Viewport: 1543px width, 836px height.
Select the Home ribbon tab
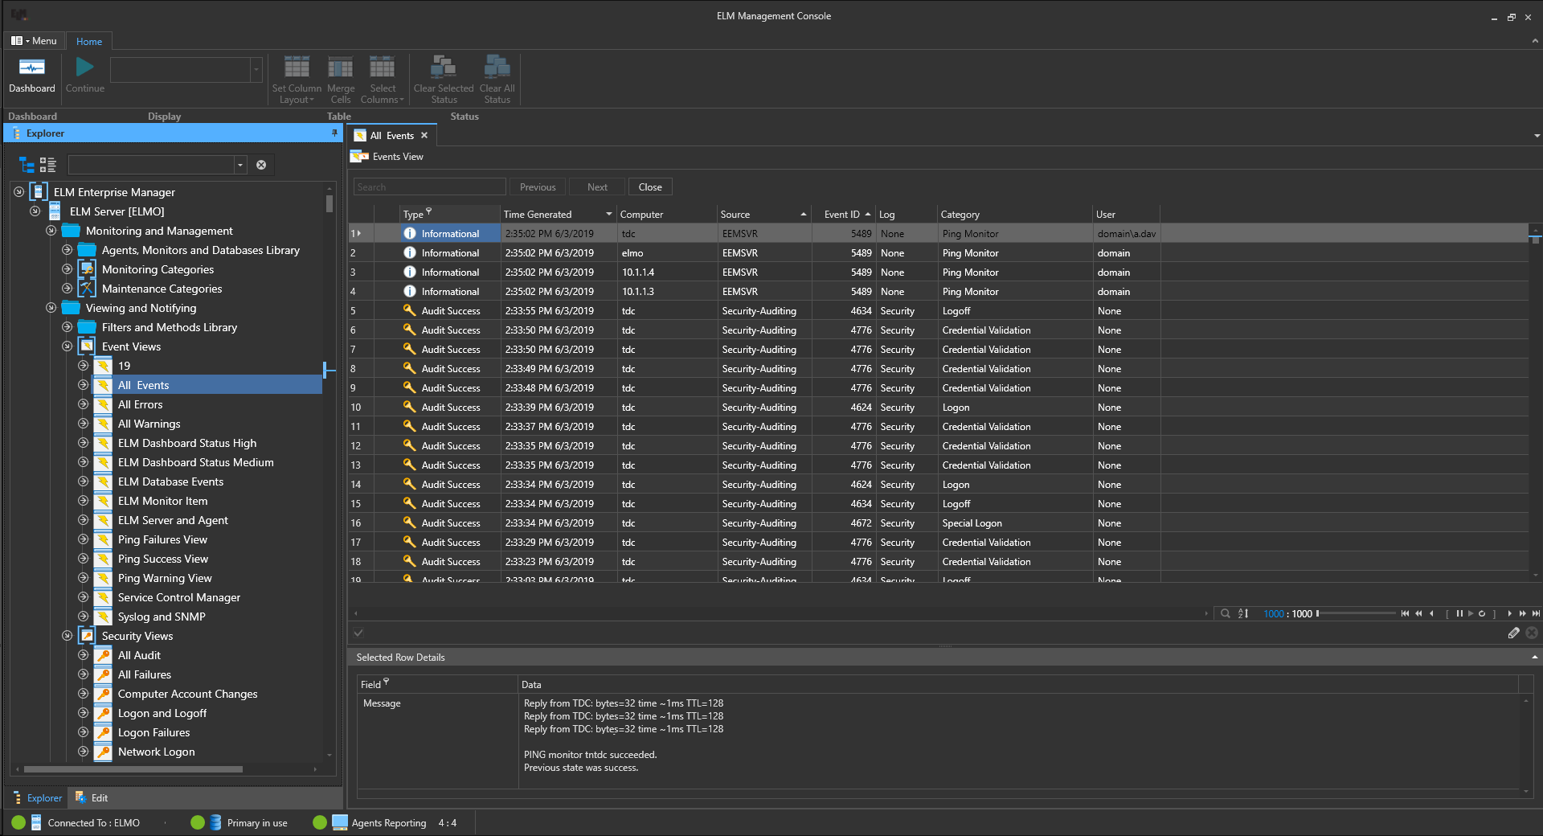click(89, 41)
